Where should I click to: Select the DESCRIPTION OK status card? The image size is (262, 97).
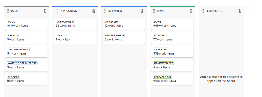click(26, 51)
